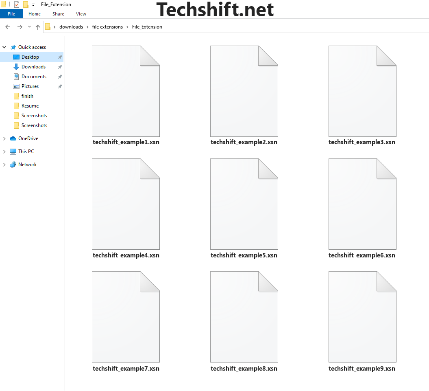Screen dimensions: 429x391
Task: Select the Resume folder in sidebar
Action: (30, 106)
